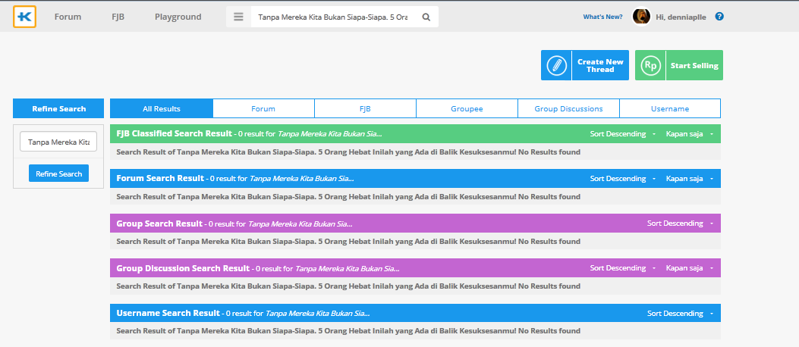Screen dimensions: 799x347
Task: Open Sort Descending in FJB Classified results
Action: pyautogui.click(x=622, y=134)
